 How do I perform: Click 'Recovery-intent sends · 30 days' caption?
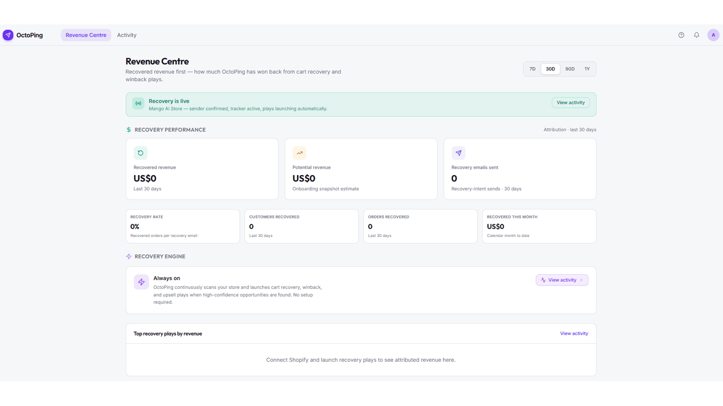[x=486, y=189]
